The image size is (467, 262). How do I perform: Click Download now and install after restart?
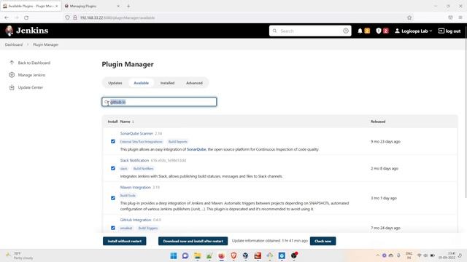coord(193,241)
